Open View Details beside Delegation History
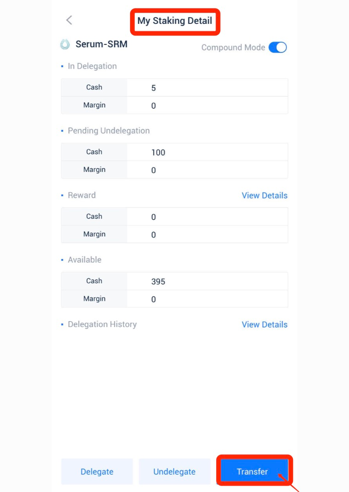 [x=264, y=325]
